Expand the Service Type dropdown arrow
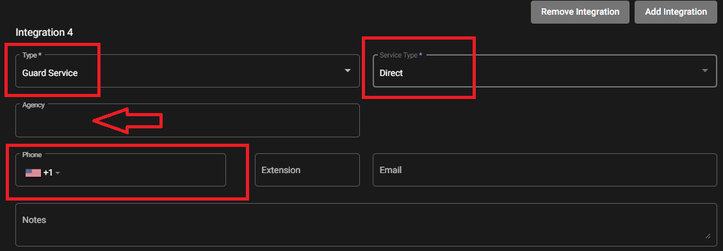This screenshot has height=251, width=723. [x=704, y=71]
